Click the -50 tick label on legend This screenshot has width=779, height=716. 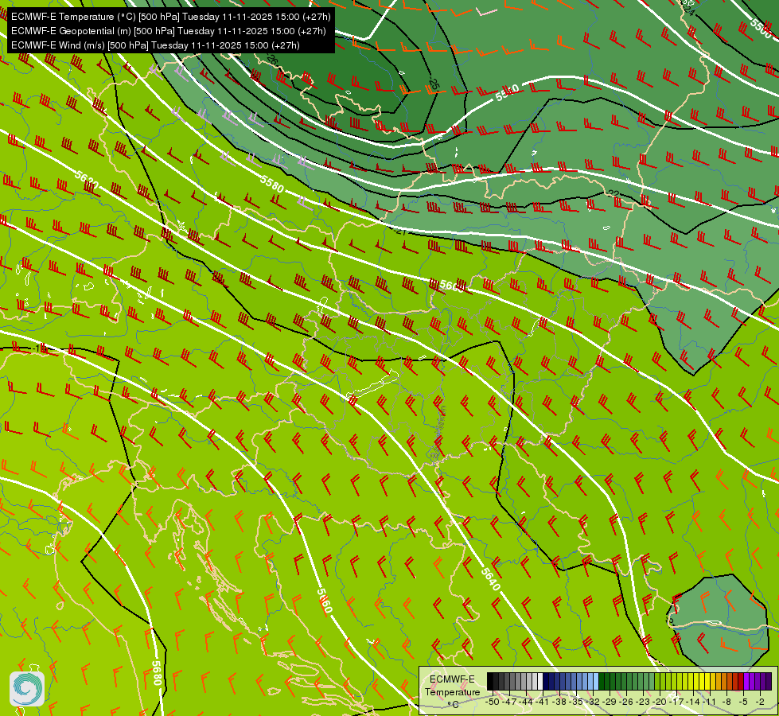[493, 702]
